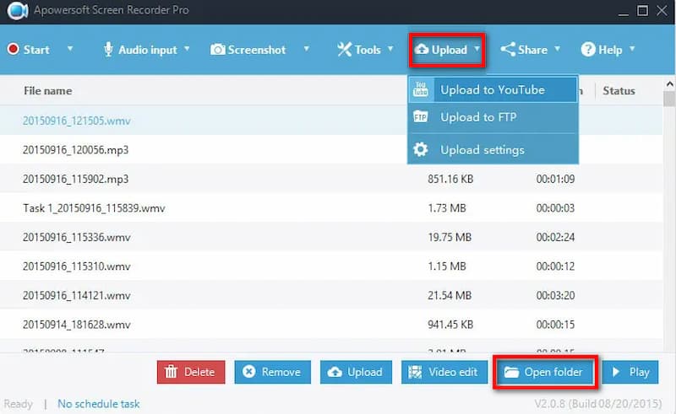Click the X circle icon on Remove
Image resolution: width=676 pixels, height=414 pixels.
[248, 371]
